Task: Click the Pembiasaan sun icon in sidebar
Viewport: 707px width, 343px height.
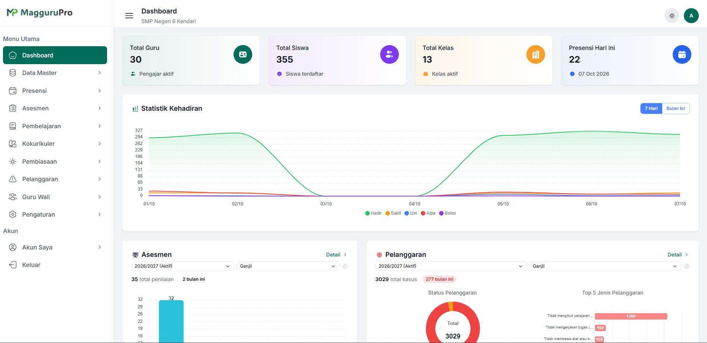Action: (x=13, y=161)
